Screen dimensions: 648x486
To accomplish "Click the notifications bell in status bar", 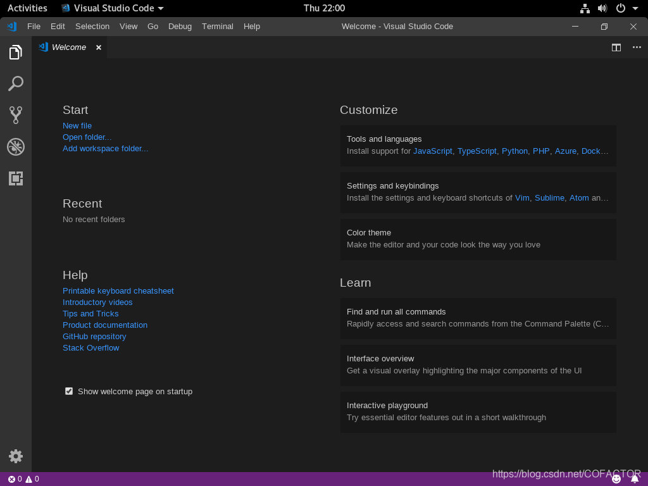I will (635, 480).
